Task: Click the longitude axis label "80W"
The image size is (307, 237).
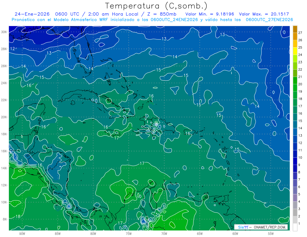Action: (x=93, y=234)
